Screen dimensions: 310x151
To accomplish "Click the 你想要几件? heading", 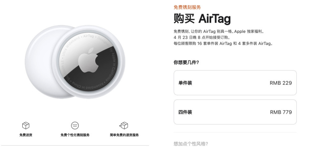I will 186,62.
